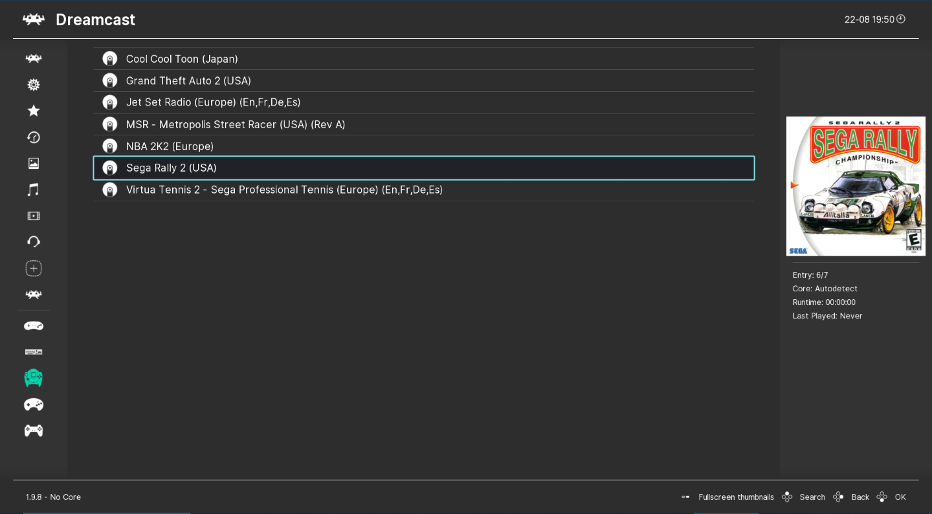Open Import Content via the dashed plus icon
Screen dimensions: 932x514
33,268
